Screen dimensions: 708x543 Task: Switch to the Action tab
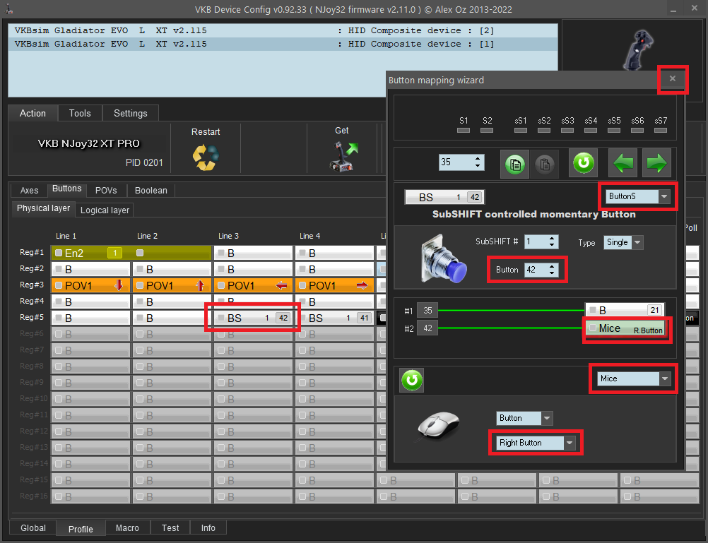coord(33,113)
